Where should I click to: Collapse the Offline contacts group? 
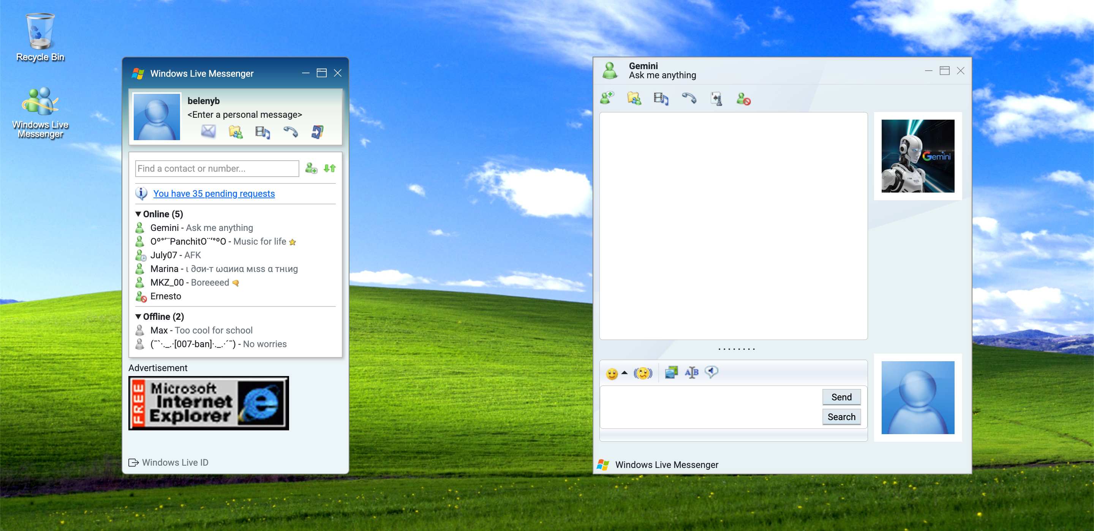pyautogui.click(x=138, y=316)
